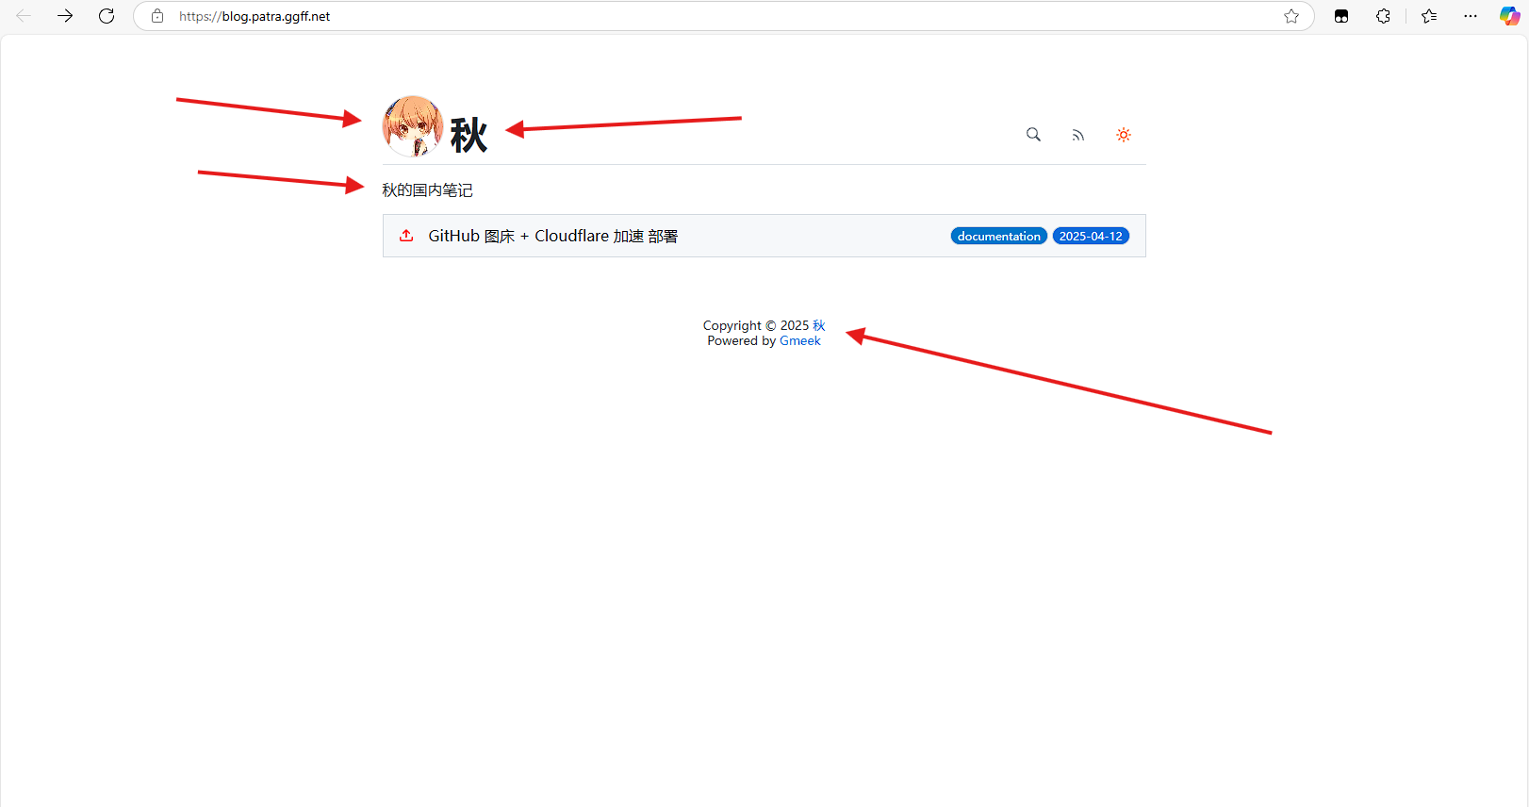Launch Copilot from browser toolbar
Screen dimensions: 1529x807
point(1509,16)
